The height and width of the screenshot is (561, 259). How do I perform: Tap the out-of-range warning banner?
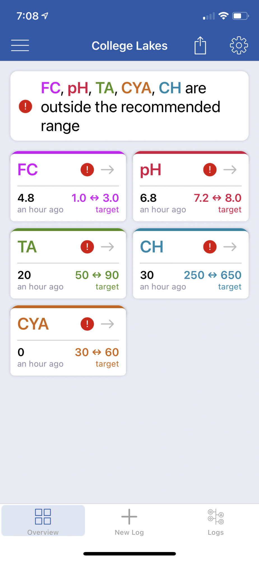pos(129,106)
